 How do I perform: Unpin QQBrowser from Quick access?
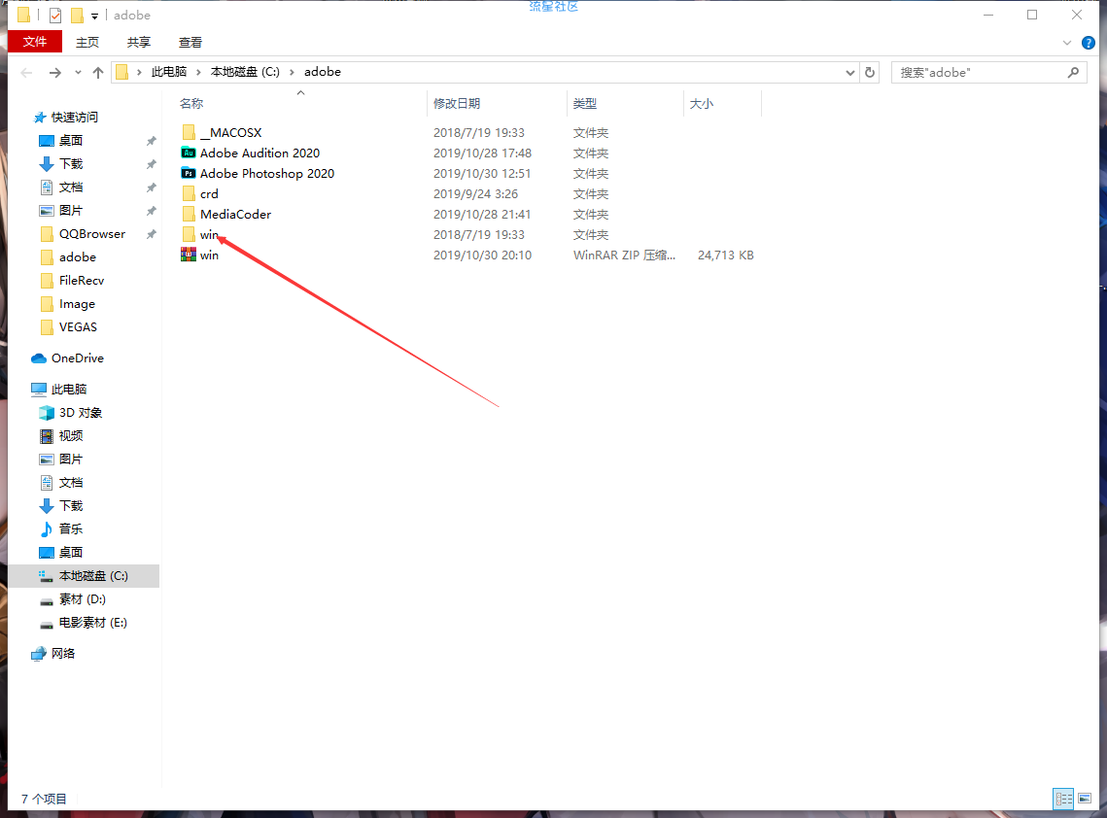(x=151, y=234)
